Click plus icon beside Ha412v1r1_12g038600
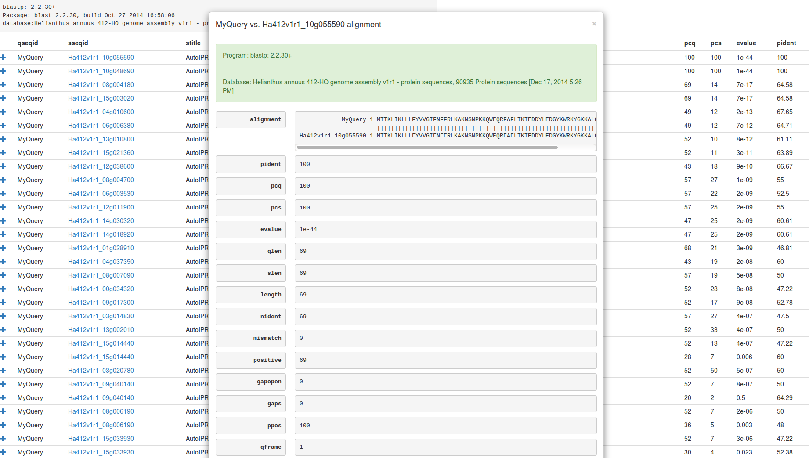This screenshot has height=458, width=809. 3,166
